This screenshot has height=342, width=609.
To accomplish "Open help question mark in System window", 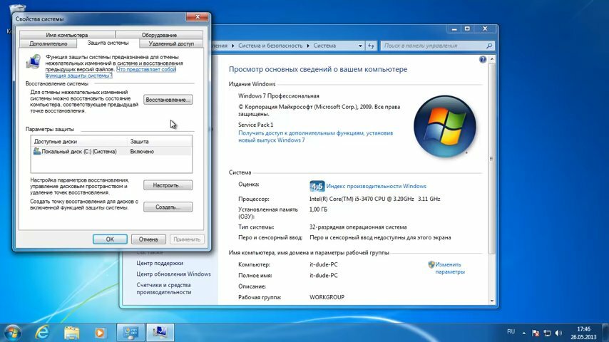I will point(482,59).
